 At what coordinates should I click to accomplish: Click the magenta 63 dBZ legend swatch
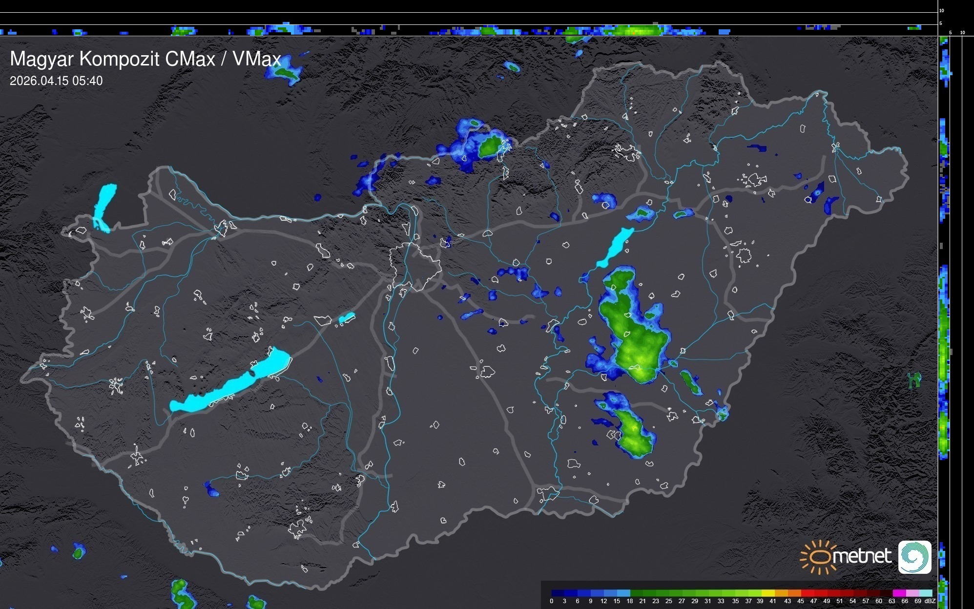[898, 593]
